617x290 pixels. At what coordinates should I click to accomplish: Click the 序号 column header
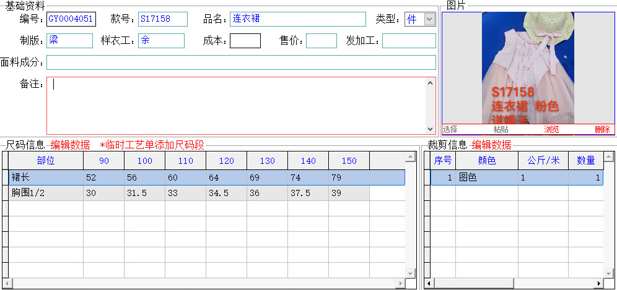(443, 161)
